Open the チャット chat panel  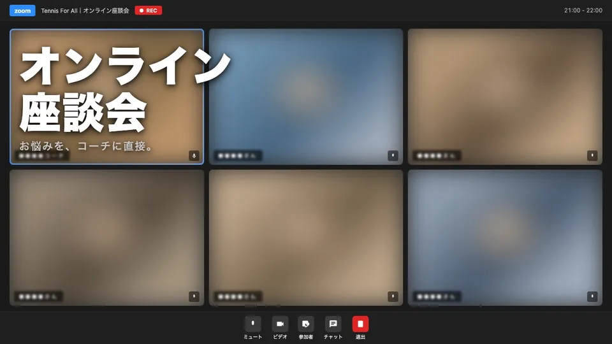pos(333,324)
